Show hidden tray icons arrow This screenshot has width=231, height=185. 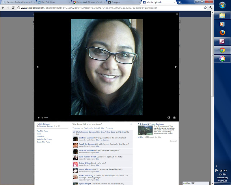click(x=216, y=166)
